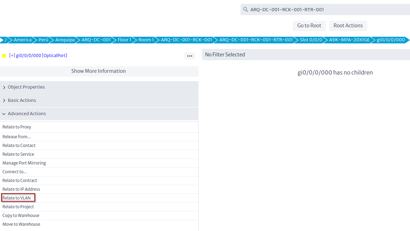Open the three-dots options menu for gi0/0/0/000
Screen dimensions: 410x231
point(190,56)
